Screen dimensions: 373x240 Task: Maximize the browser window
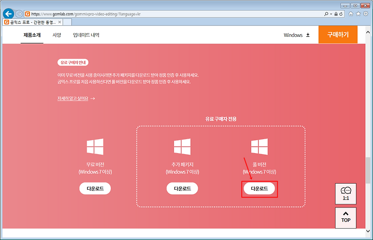click(x=355, y=6)
